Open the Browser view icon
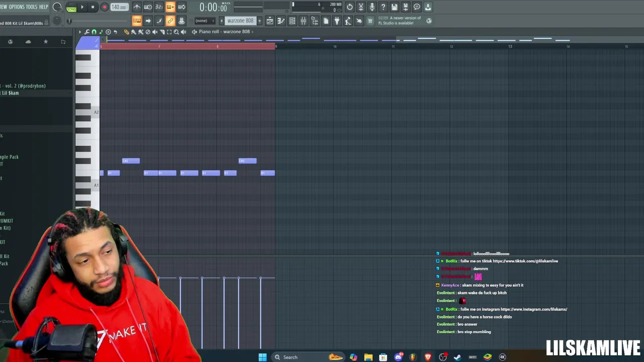 click(314, 21)
